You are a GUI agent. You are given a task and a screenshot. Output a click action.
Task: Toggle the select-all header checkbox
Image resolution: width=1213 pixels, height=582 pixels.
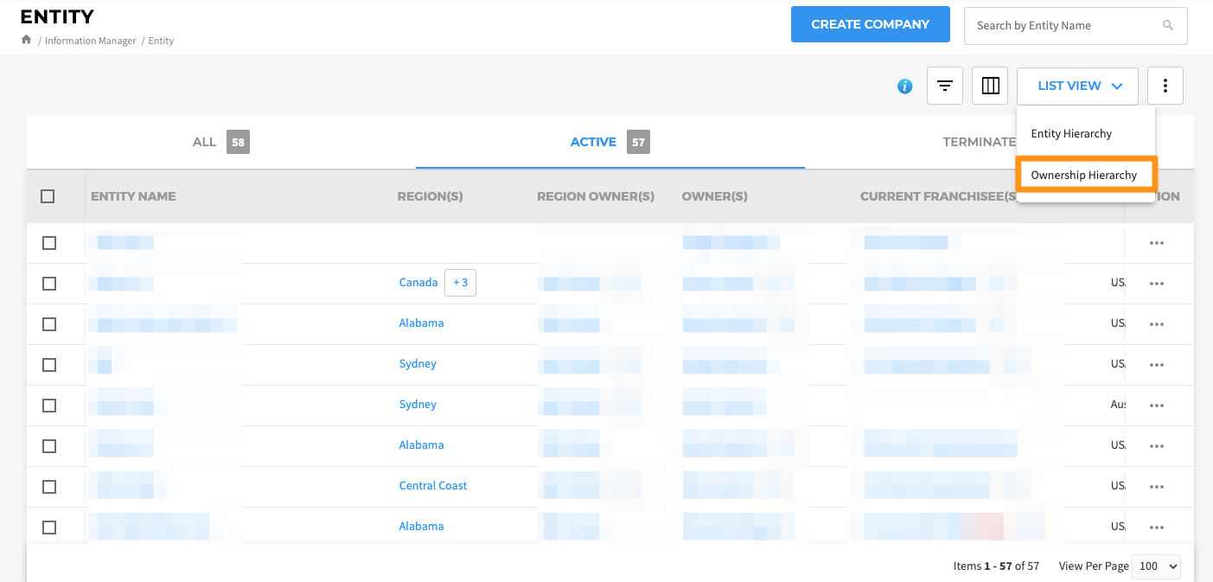coord(48,196)
